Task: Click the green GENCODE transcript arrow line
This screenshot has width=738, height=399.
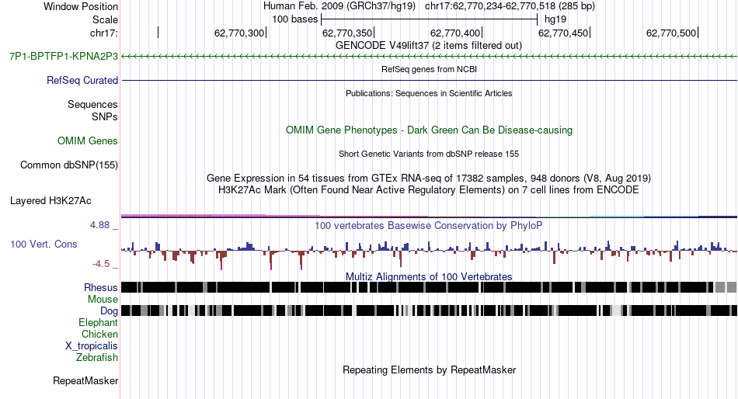Action: (429, 57)
